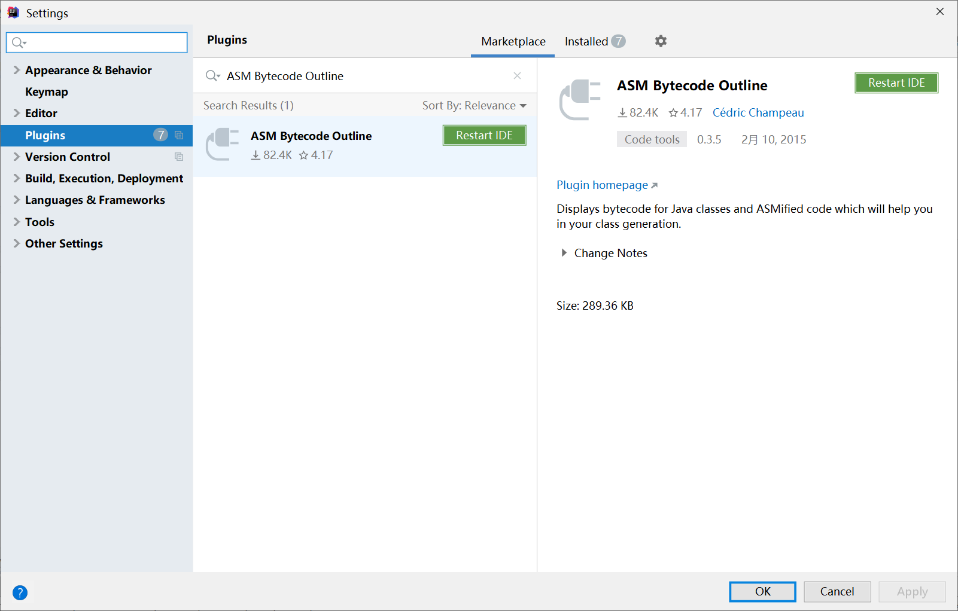Expand the Change Notes disclosure
Viewport: 958px width, 611px height.
point(564,253)
